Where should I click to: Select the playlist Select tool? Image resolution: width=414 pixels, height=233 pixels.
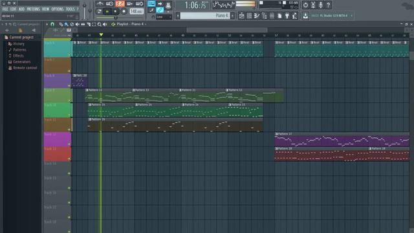[94, 25]
